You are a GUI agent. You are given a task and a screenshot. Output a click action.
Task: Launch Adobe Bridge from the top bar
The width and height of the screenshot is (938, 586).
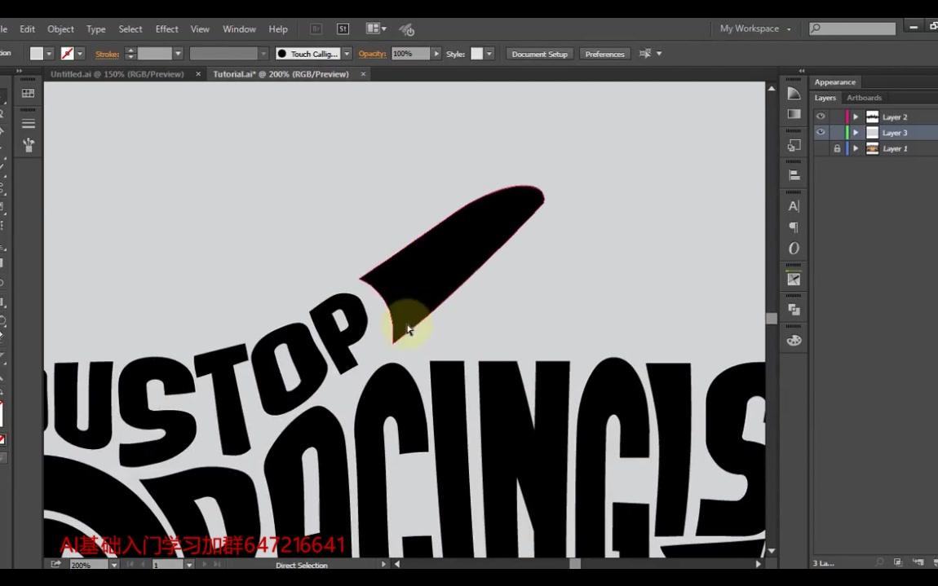coord(315,28)
